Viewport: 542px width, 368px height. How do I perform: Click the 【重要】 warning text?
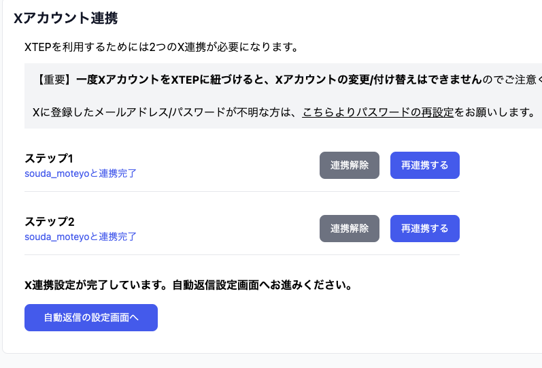(x=54, y=80)
